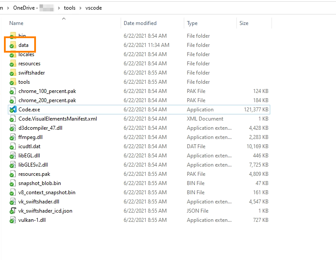
Task: Click the snapshot_blob.bin file icon
Action: (13, 183)
